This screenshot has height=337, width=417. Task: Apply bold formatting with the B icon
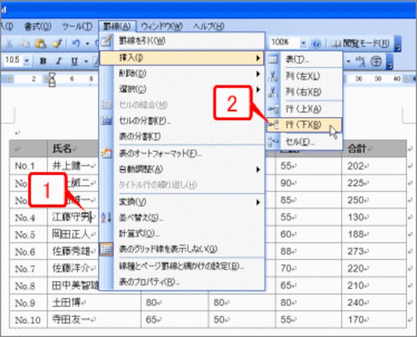(44, 60)
